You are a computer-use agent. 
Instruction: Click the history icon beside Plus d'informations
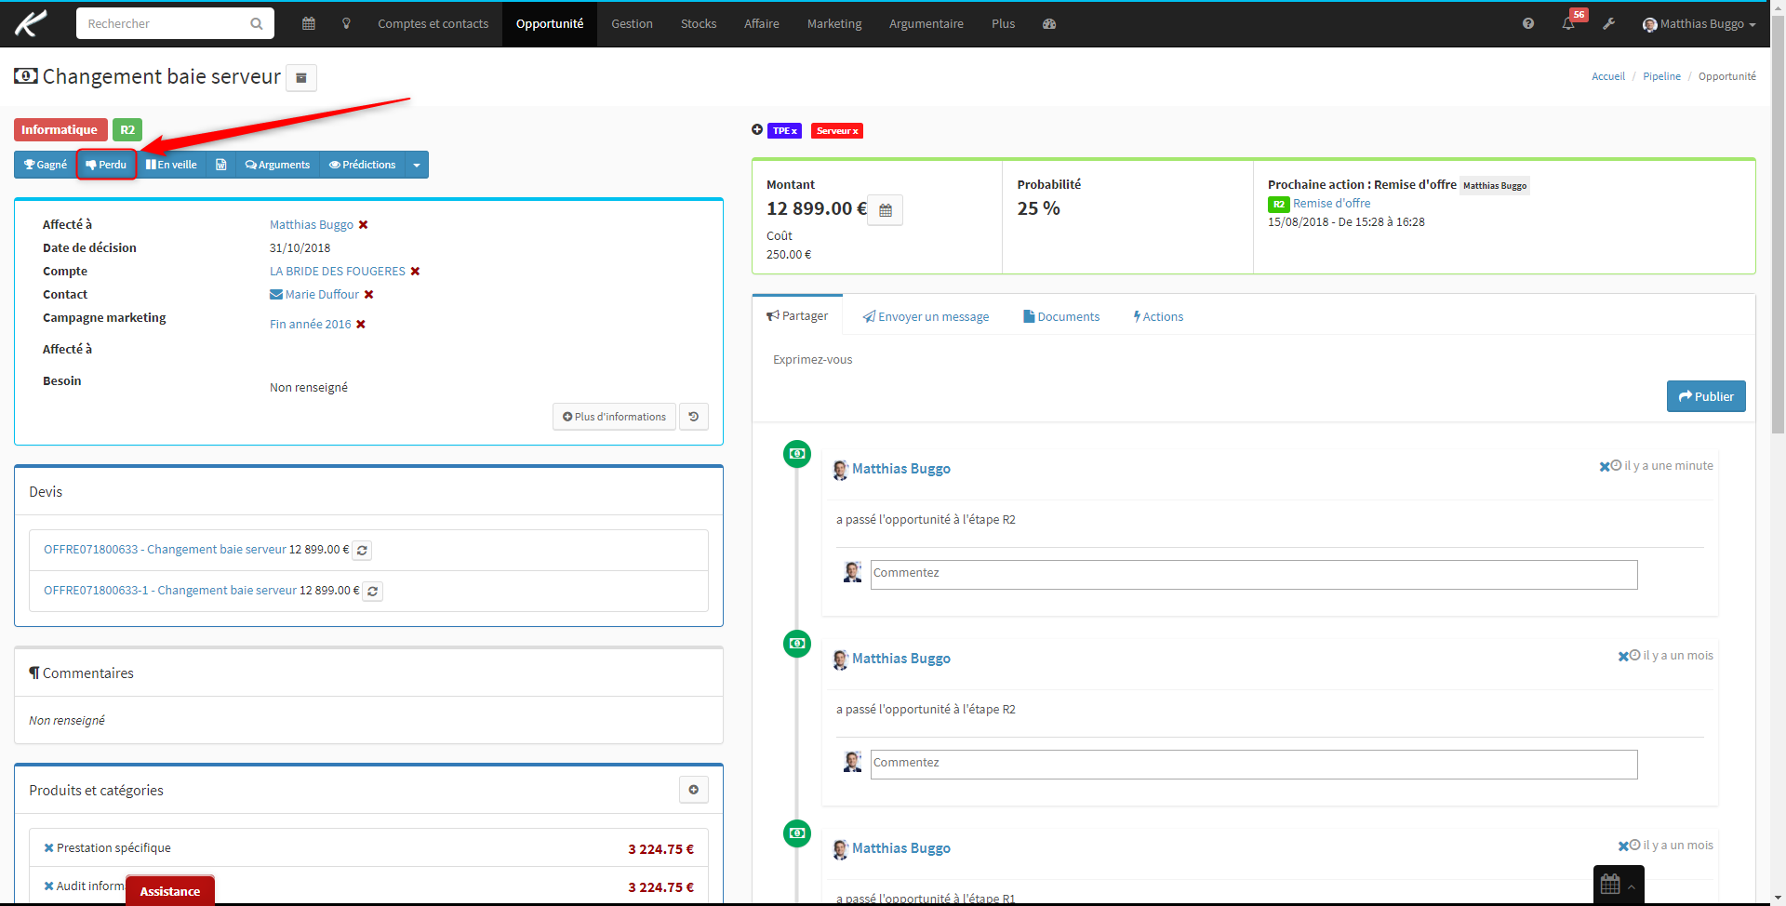pos(694,417)
